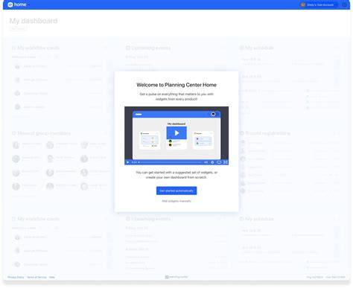Click the small play icon in video controls
The height and width of the screenshot is (288, 353).
tap(128, 162)
